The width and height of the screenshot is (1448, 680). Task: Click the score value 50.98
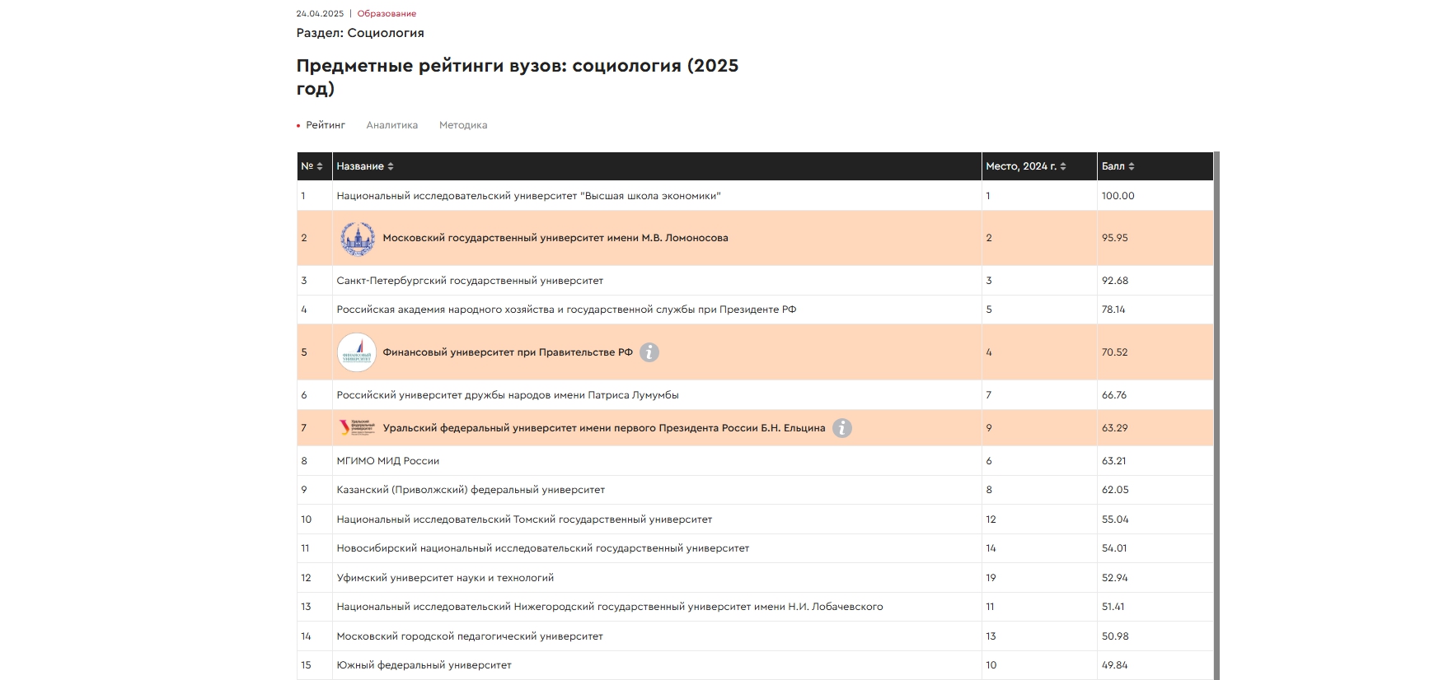1115,636
